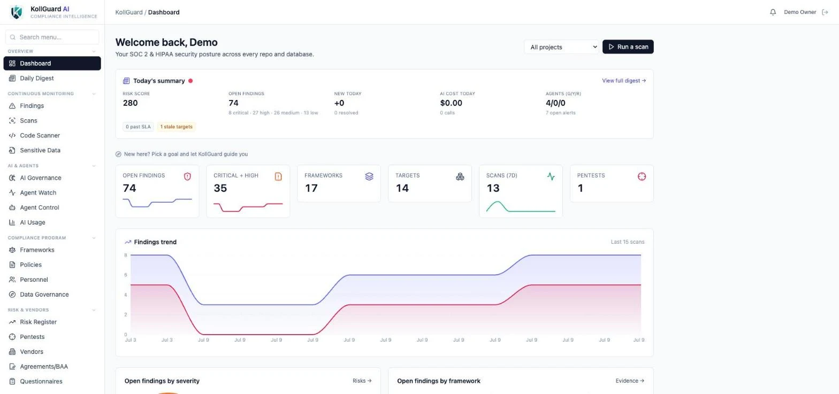The height and width of the screenshot is (394, 839).
Task: Click the Personnel people icon
Action: pos(12,280)
